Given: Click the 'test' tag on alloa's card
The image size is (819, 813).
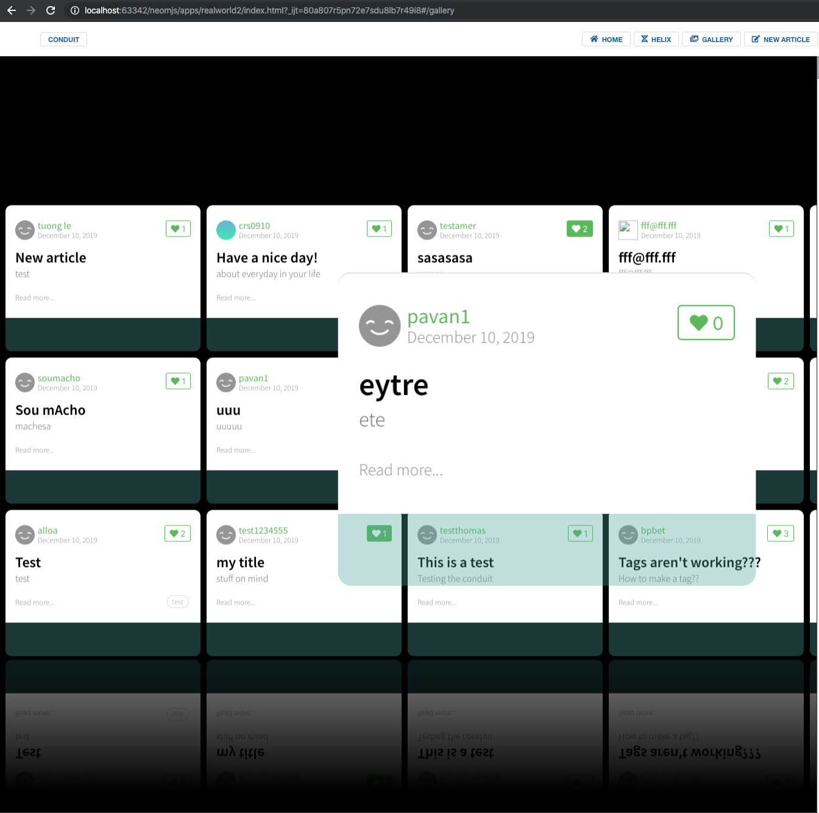Looking at the screenshot, I should [x=178, y=602].
